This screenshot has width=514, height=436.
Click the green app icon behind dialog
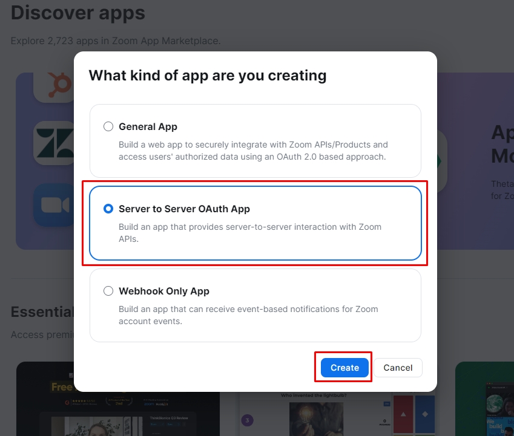(x=443, y=160)
